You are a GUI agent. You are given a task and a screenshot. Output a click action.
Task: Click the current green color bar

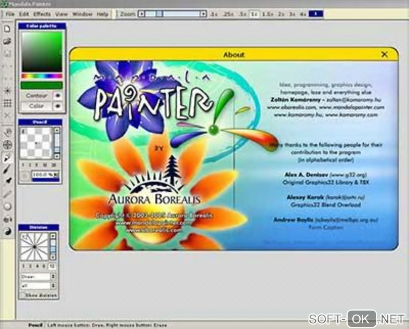pos(42,85)
